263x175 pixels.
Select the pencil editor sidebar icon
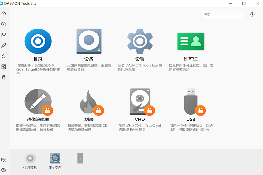pyautogui.click(x=4, y=45)
